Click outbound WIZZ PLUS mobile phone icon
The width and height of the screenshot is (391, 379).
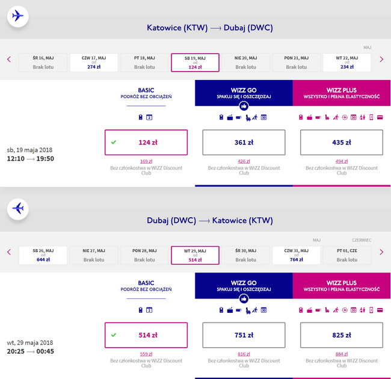[371, 117]
